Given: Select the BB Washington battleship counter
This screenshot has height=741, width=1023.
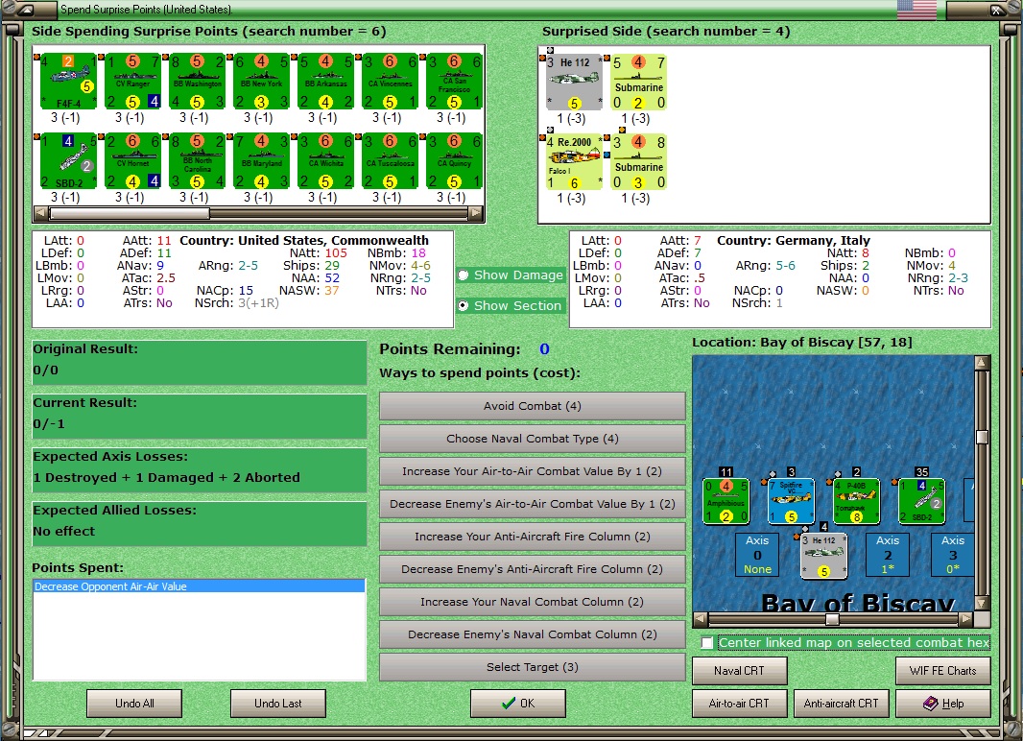Looking at the screenshot, I should (197, 81).
